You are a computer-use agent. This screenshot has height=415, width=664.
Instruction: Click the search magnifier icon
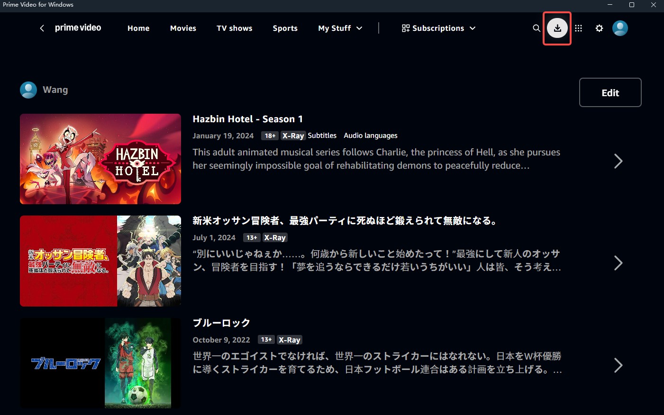tap(537, 28)
